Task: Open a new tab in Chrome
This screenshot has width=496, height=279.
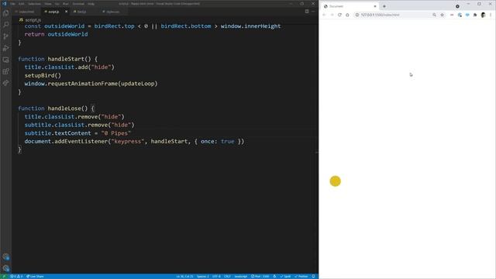Action: 384,6
